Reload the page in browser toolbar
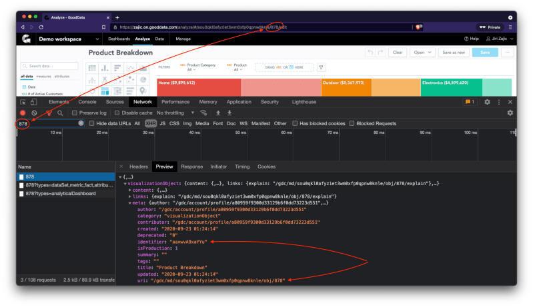Image resolution: width=533 pixels, height=307 pixels. (41, 27)
